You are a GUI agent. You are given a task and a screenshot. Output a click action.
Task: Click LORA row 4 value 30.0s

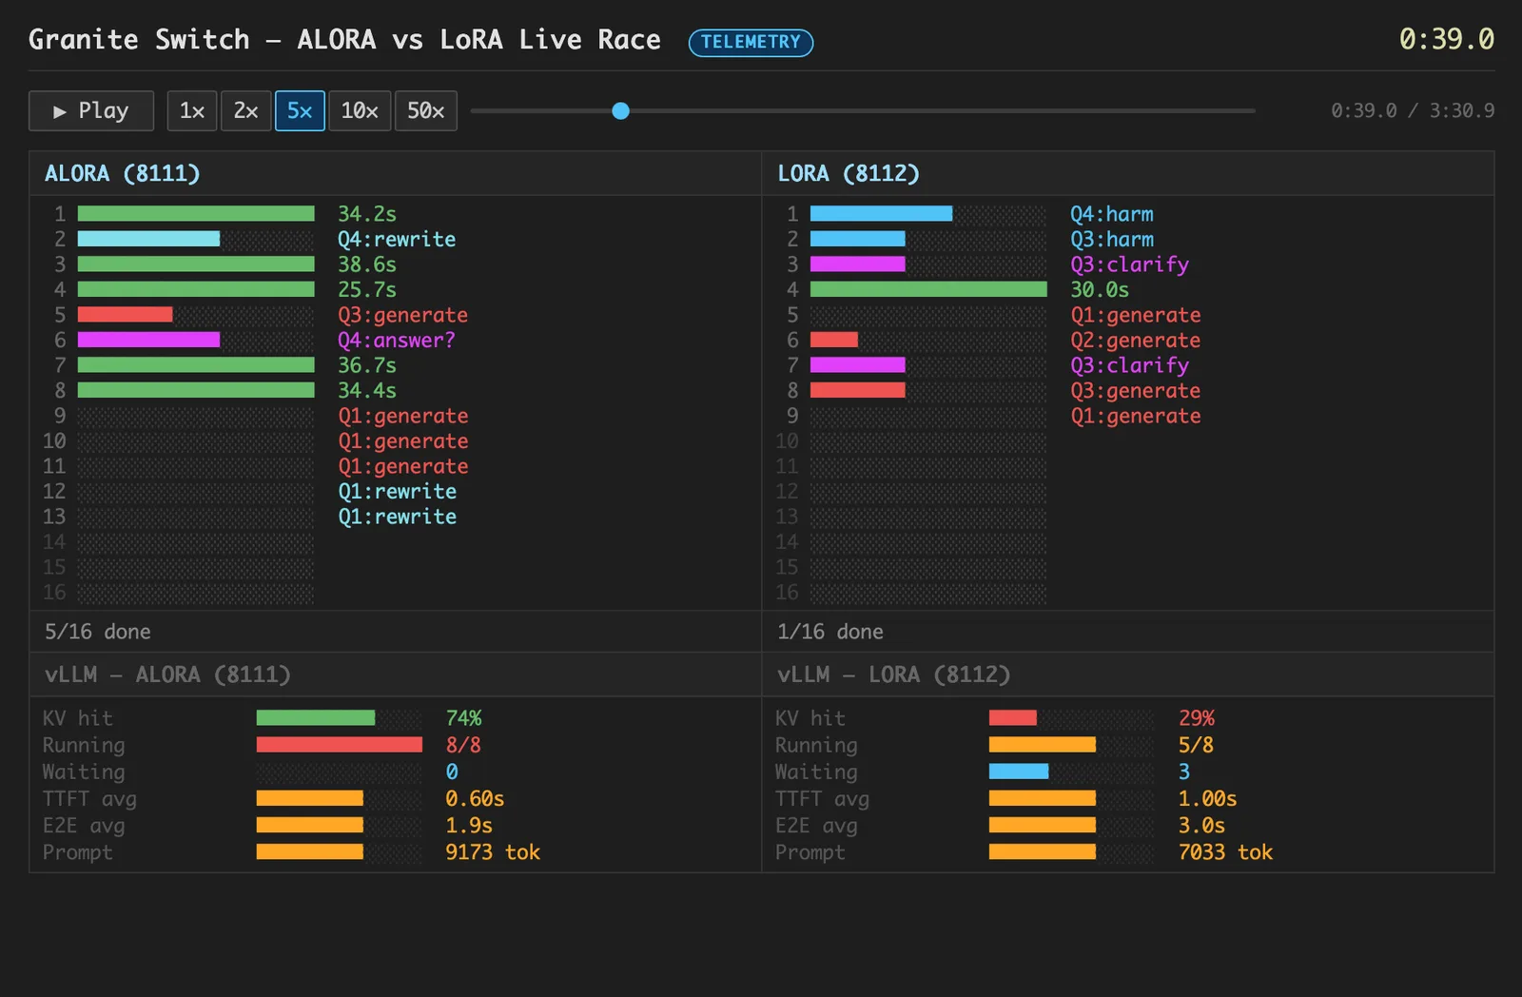(x=1100, y=289)
